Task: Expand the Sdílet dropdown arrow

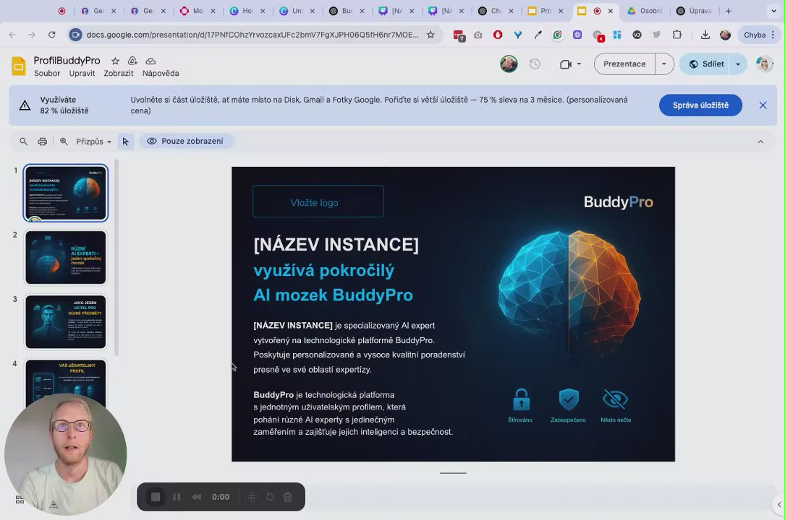Action: (738, 64)
